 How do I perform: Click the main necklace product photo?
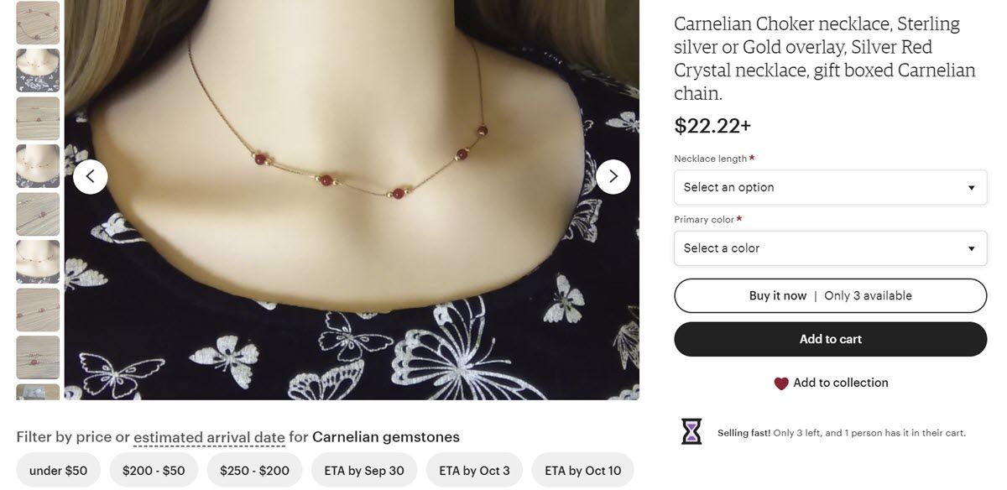(352, 252)
